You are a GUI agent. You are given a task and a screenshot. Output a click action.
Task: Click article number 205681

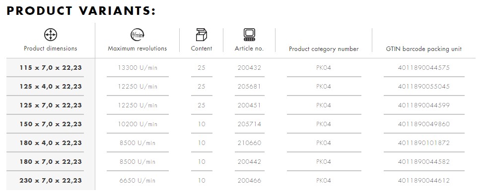(249, 87)
